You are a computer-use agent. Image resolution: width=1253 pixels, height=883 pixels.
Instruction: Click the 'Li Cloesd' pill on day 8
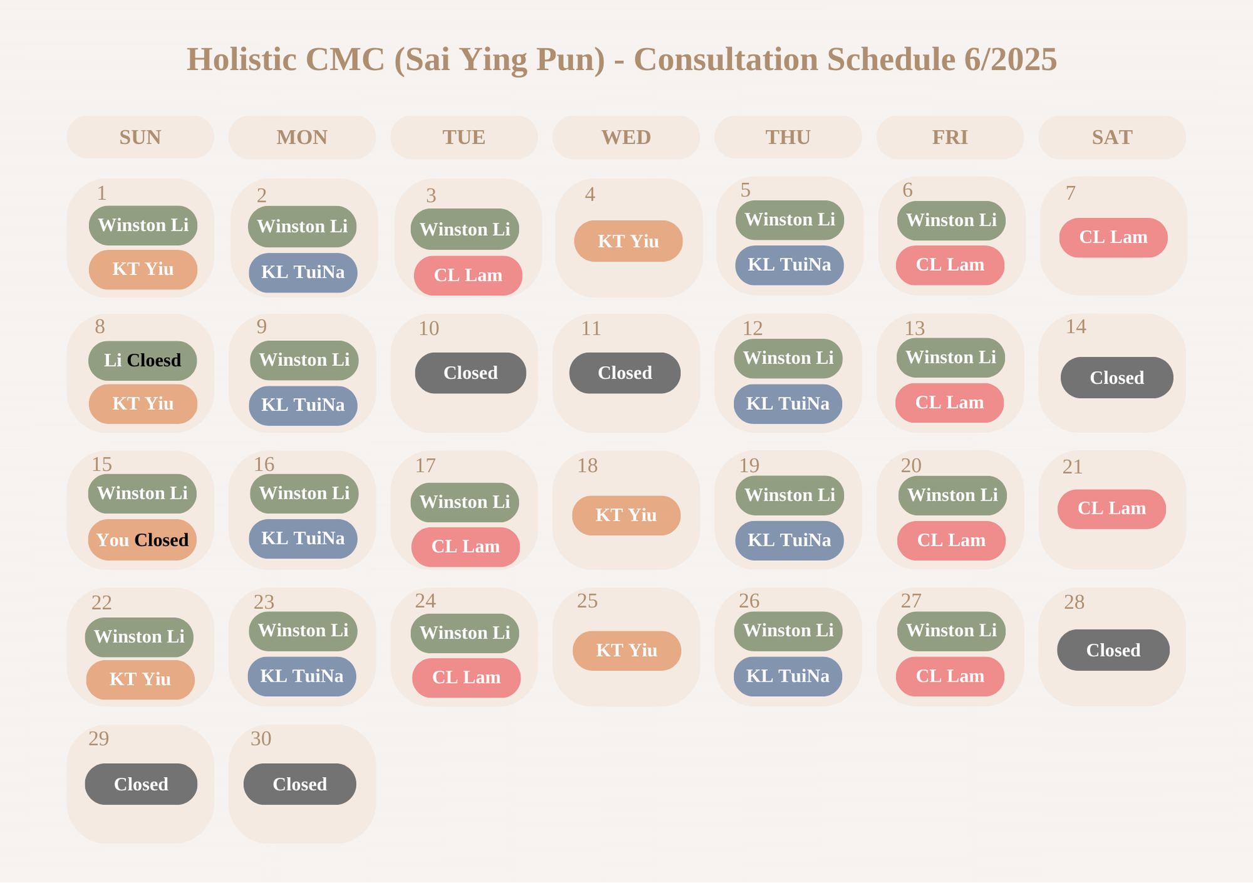click(142, 360)
